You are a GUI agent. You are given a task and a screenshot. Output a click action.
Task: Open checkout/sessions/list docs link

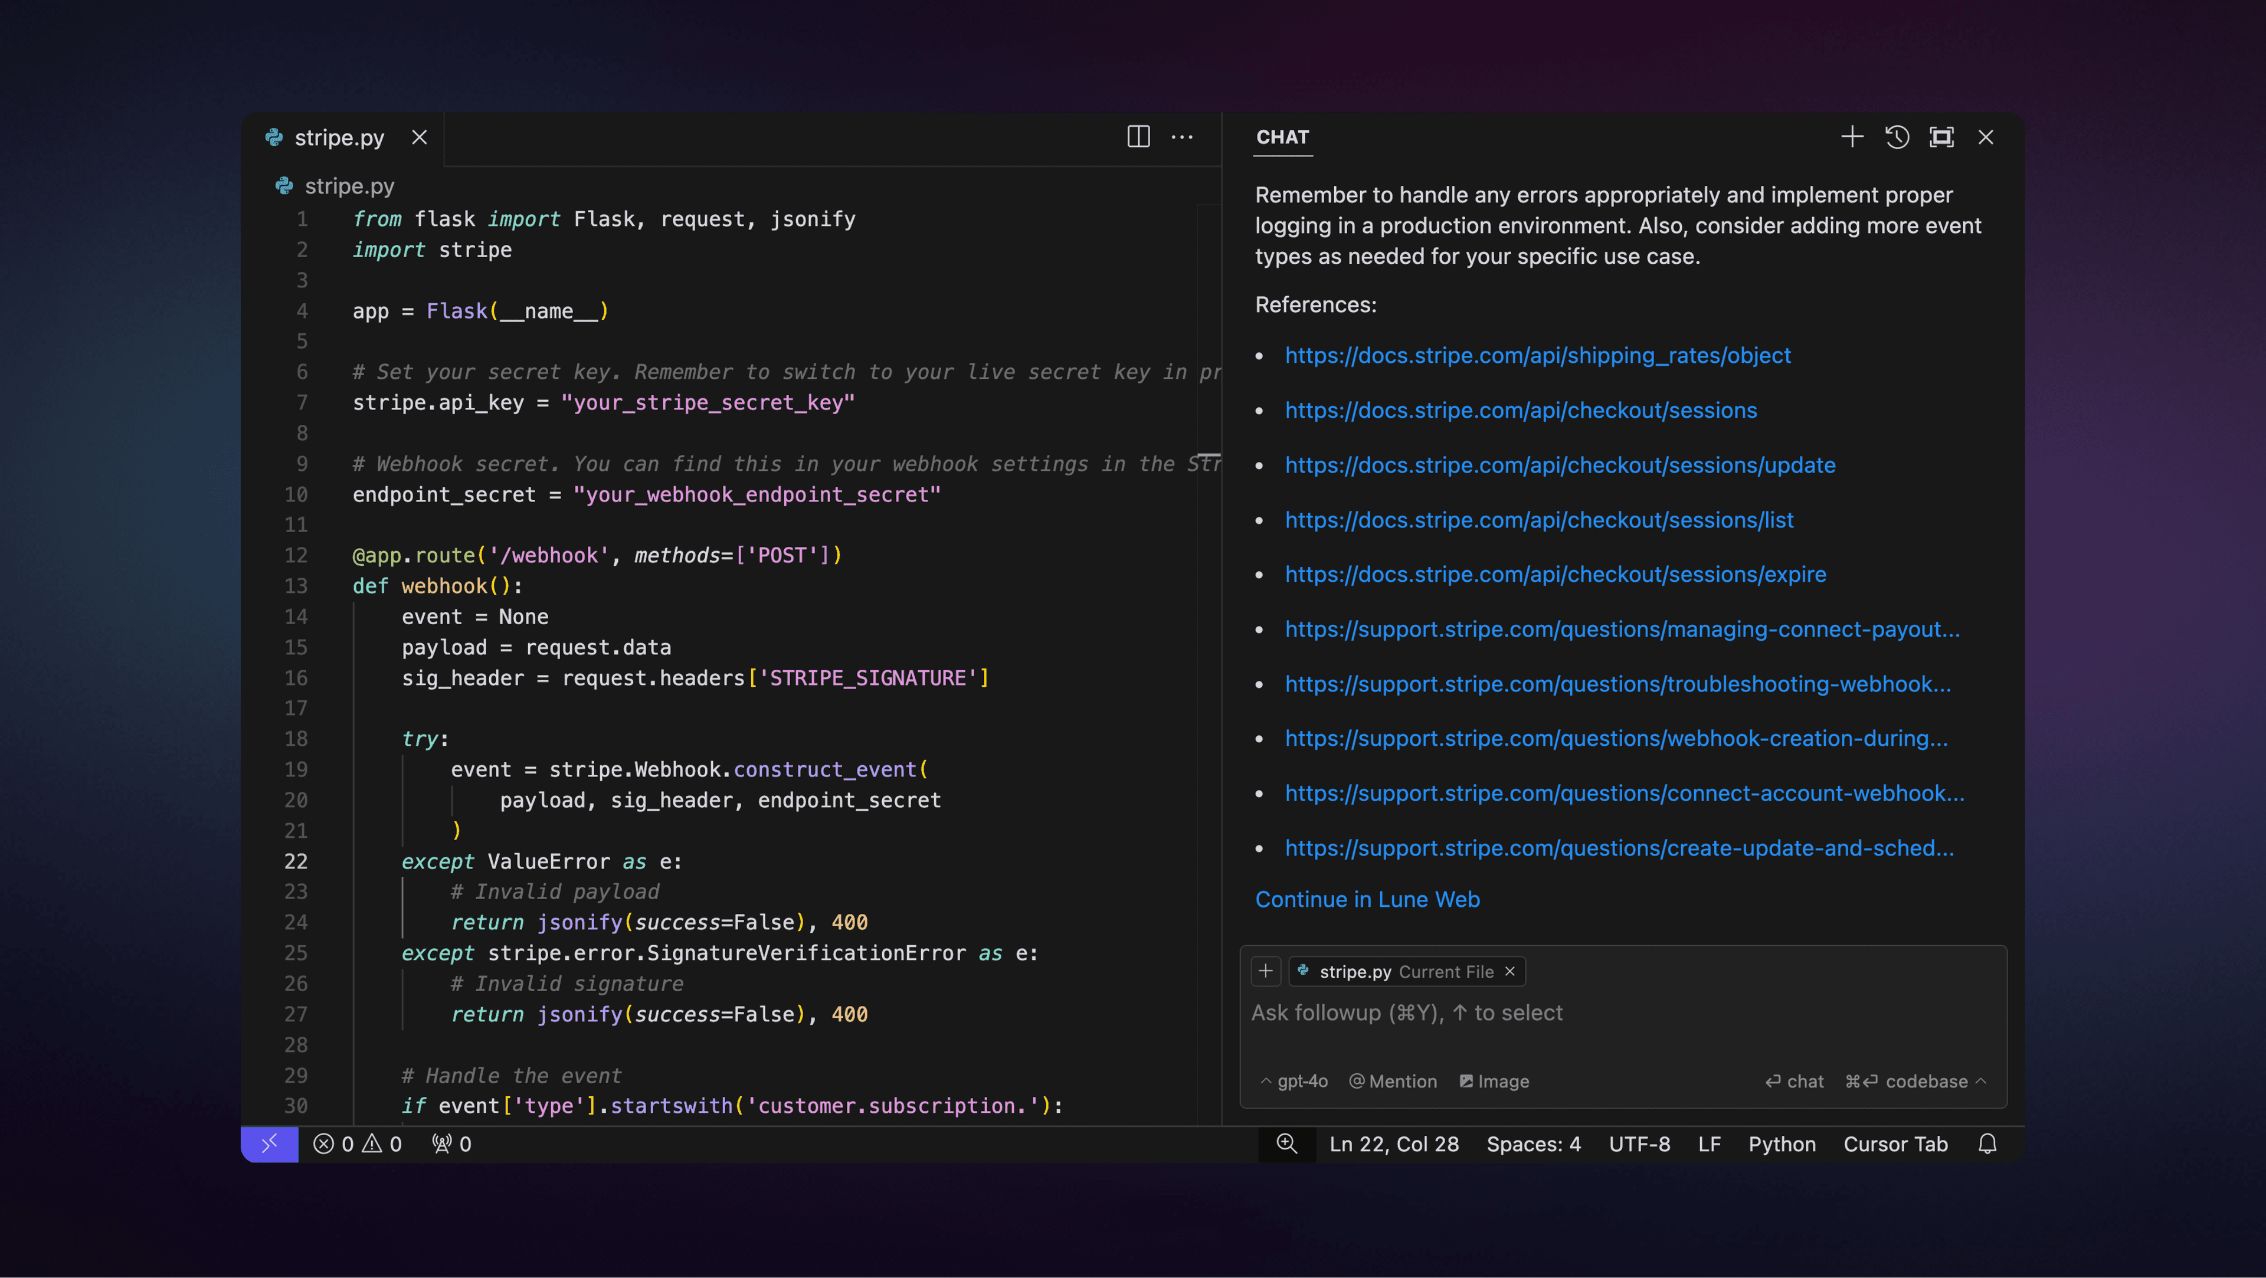pos(1538,520)
